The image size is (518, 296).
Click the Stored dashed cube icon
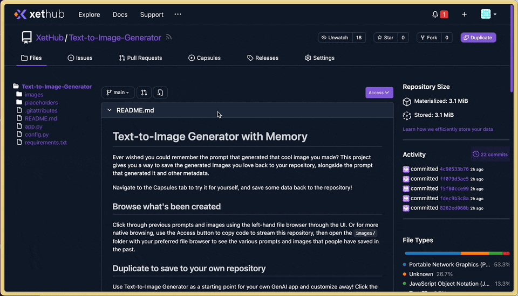click(x=407, y=115)
